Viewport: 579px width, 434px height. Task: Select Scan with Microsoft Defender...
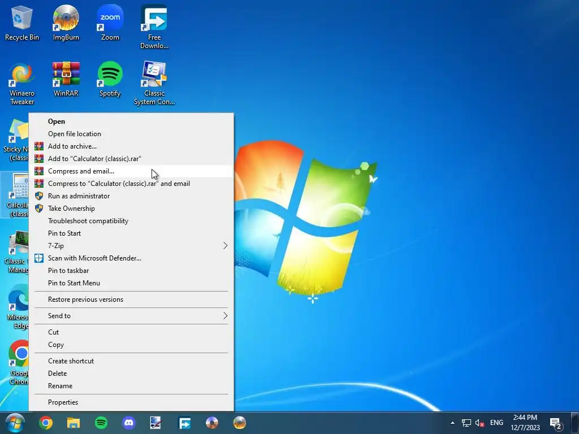tap(131, 258)
